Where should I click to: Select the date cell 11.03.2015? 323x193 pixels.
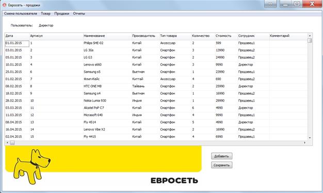coord(17,115)
